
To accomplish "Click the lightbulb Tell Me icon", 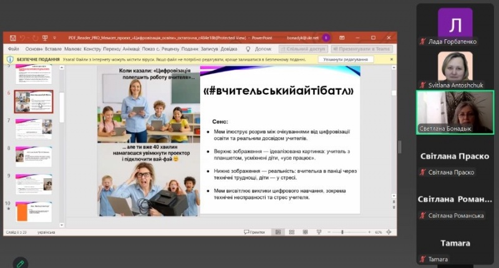I will point(248,49).
